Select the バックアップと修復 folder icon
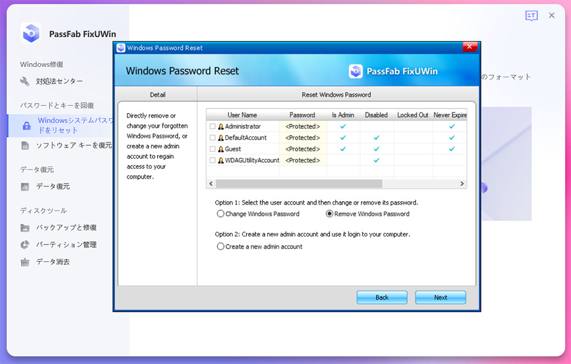 click(x=24, y=228)
